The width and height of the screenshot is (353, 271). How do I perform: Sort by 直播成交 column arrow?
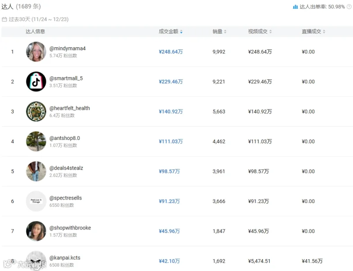324,32
